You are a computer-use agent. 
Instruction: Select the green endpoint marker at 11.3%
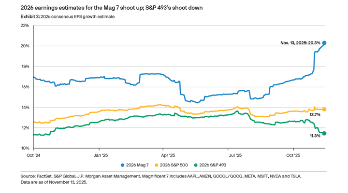pos(324,133)
